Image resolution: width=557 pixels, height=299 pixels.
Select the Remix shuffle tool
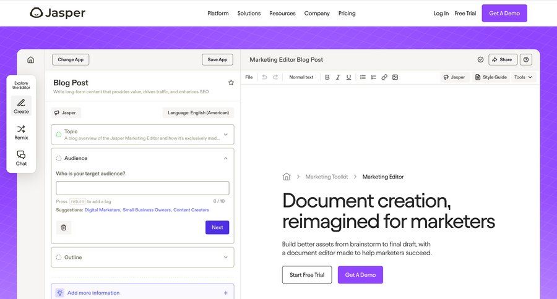(x=21, y=132)
